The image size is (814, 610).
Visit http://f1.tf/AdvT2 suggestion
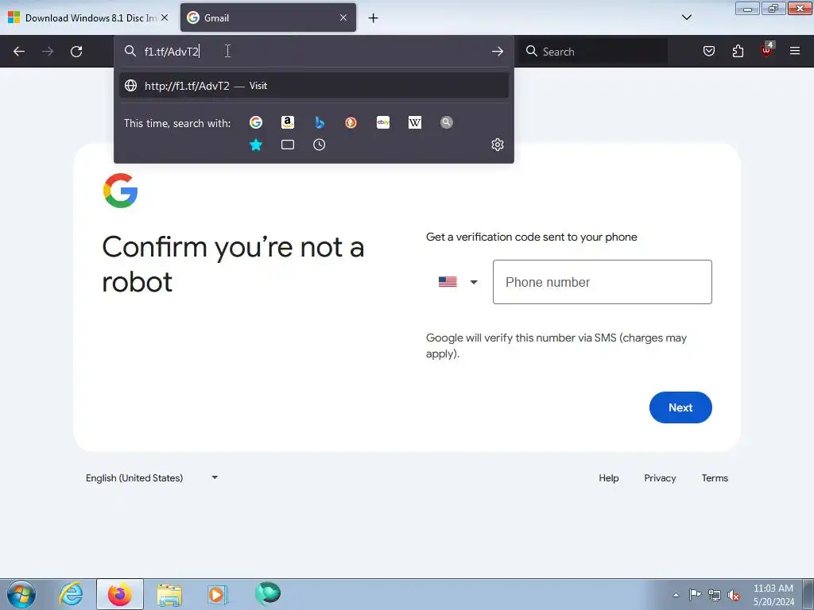click(313, 86)
